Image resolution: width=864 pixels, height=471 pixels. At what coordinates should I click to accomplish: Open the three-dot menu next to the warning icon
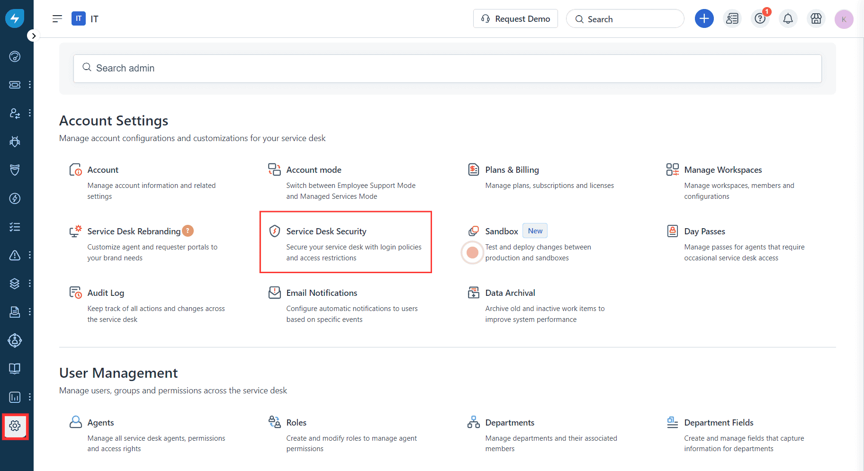click(30, 255)
